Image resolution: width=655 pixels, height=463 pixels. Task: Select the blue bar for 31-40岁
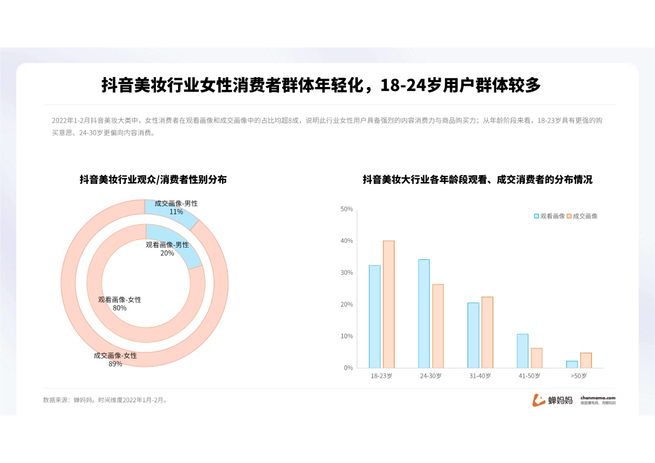click(473, 335)
